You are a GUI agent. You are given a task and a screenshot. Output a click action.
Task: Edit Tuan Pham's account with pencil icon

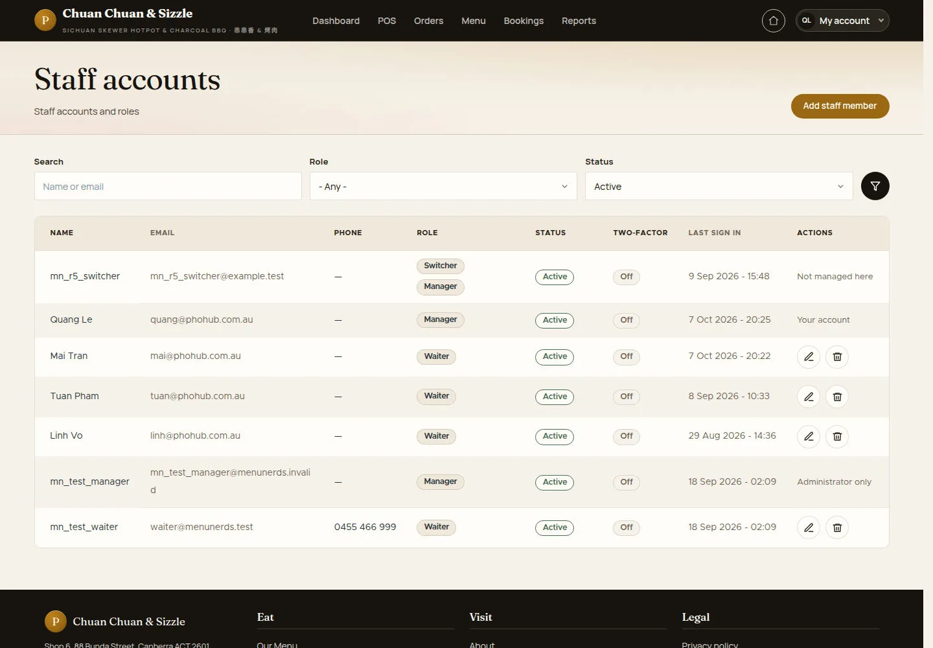pyautogui.click(x=809, y=397)
